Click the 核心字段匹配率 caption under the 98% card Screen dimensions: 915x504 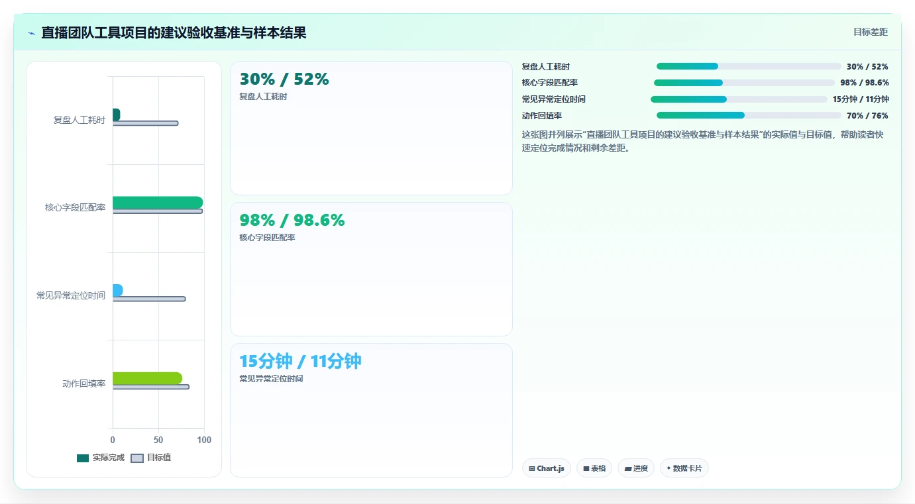tap(267, 238)
